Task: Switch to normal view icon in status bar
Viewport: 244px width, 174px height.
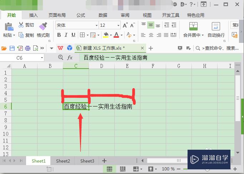Action: 109,169
